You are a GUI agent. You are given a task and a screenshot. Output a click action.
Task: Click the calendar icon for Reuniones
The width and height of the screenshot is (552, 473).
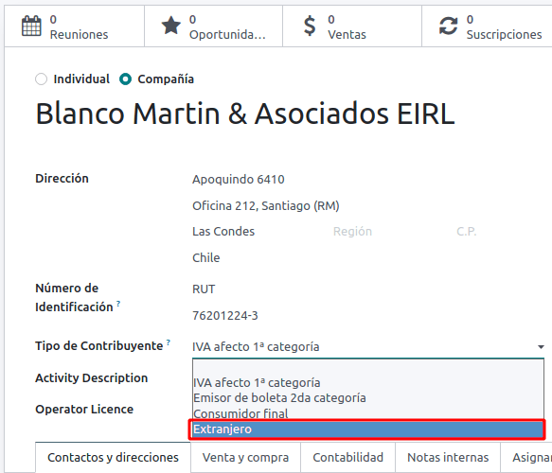[31, 26]
